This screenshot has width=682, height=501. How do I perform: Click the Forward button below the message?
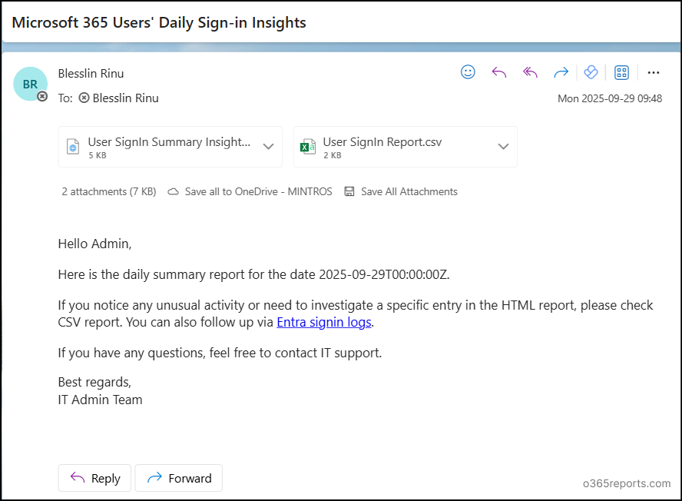click(x=178, y=478)
